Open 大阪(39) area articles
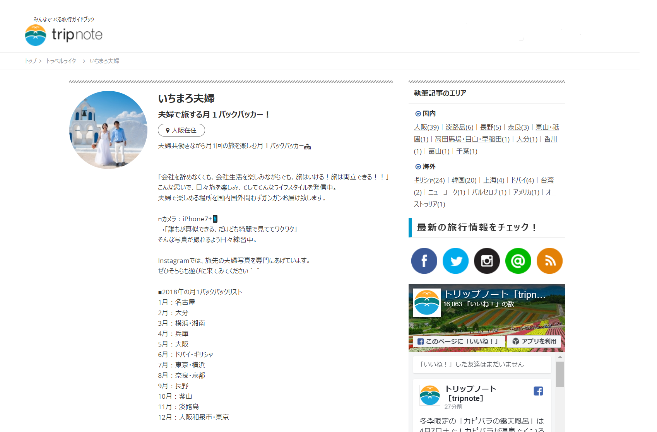 click(x=426, y=127)
